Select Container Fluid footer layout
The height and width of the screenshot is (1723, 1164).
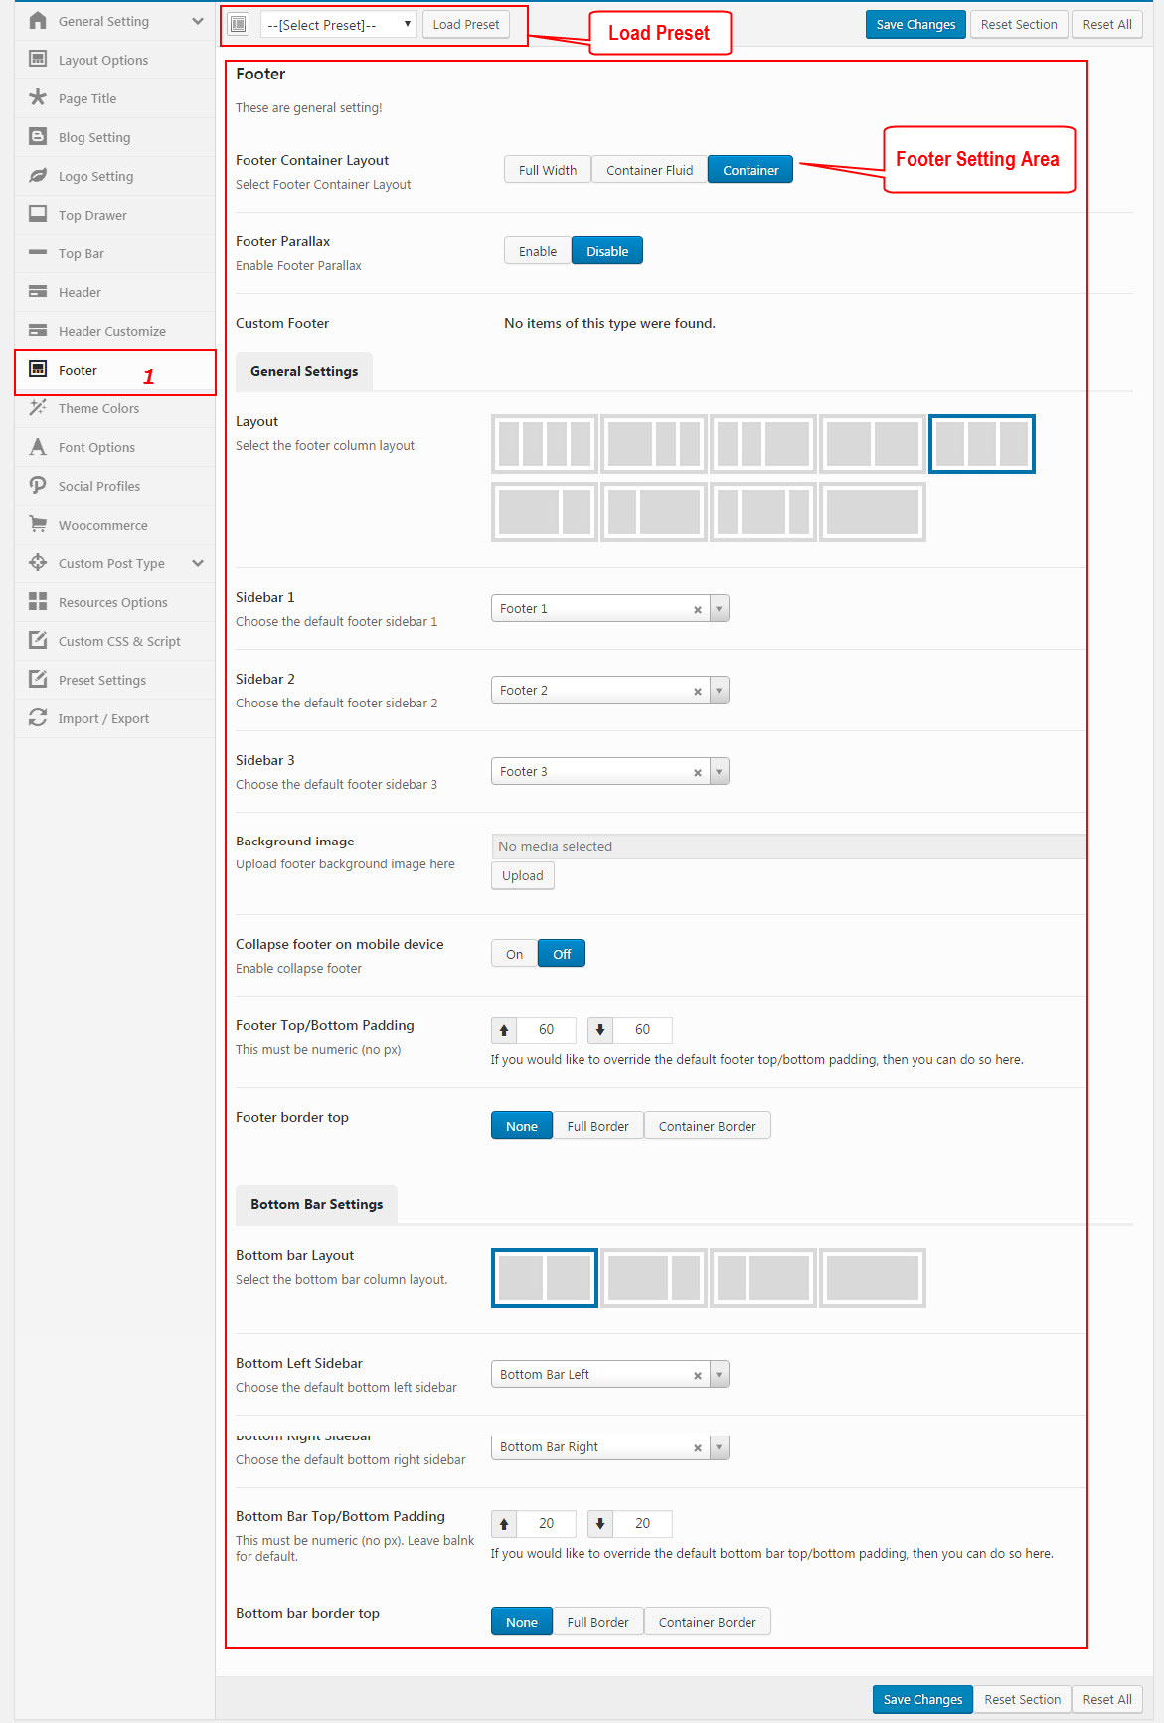(650, 170)
